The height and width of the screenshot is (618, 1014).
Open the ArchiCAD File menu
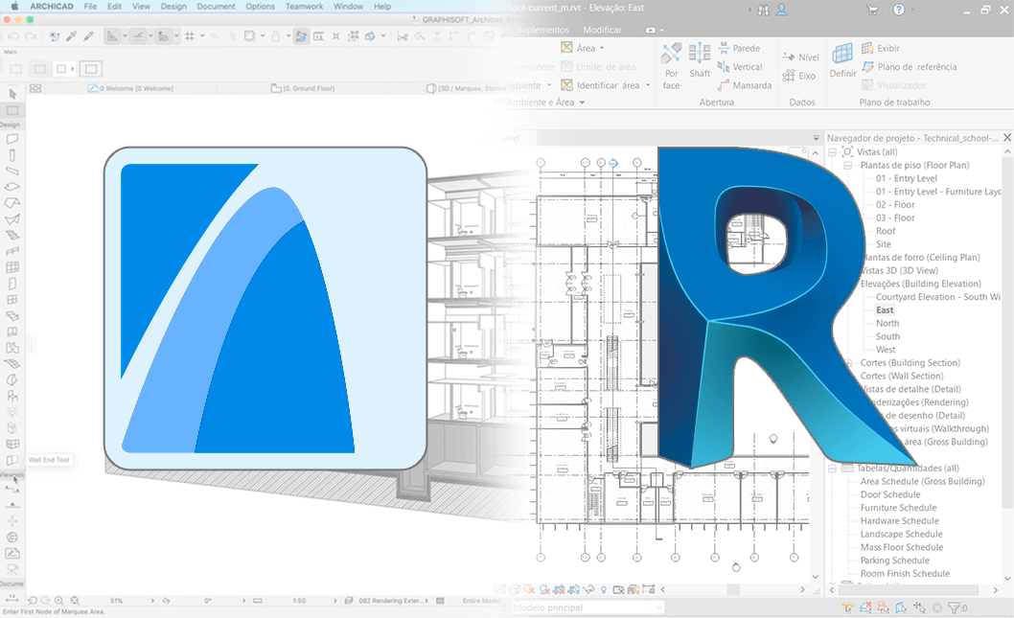(90, 7)
